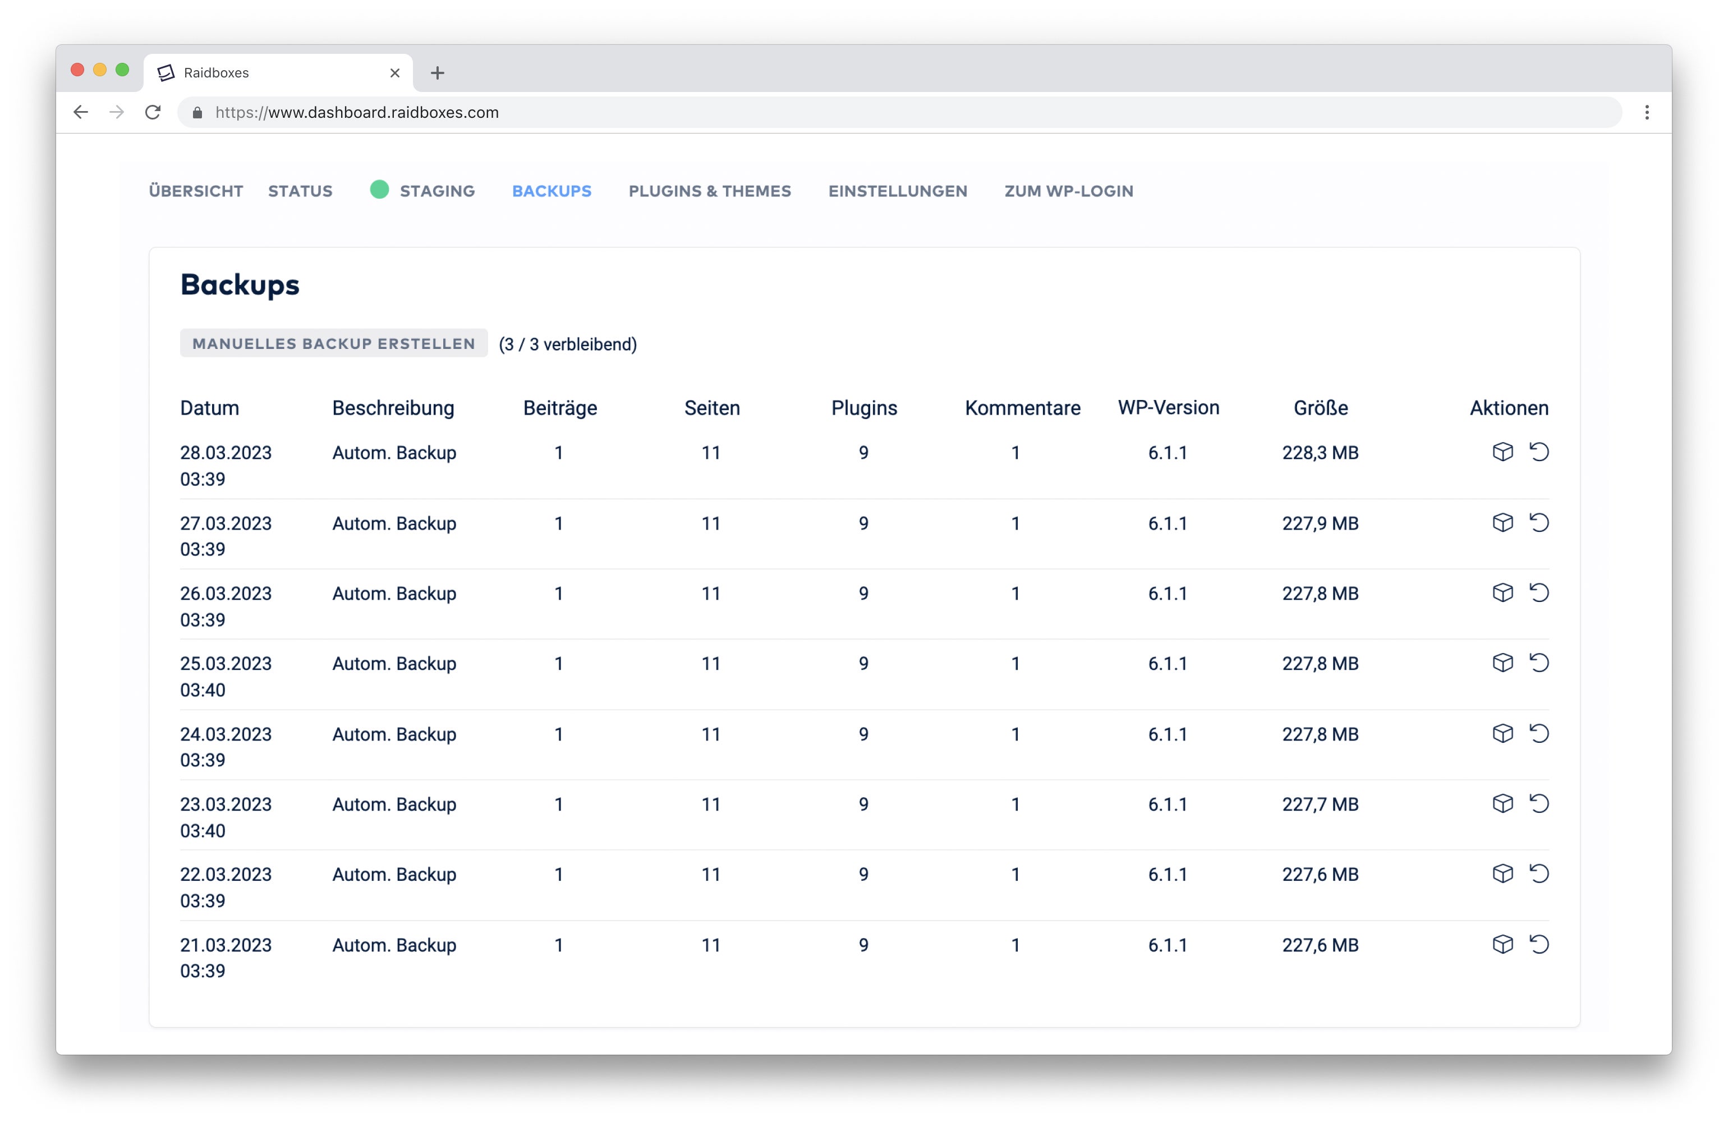1728x1122 pixels.
Task: Restore the backup from 25.03.2023
Action: point(1540,663)
